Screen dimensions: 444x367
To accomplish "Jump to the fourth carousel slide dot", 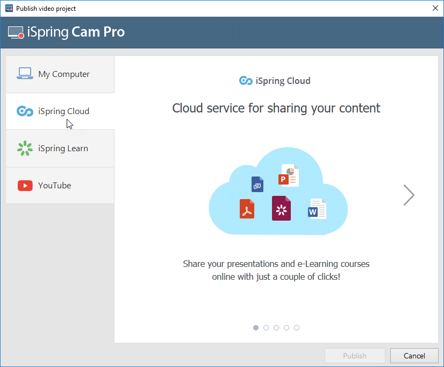I will 287,328.
